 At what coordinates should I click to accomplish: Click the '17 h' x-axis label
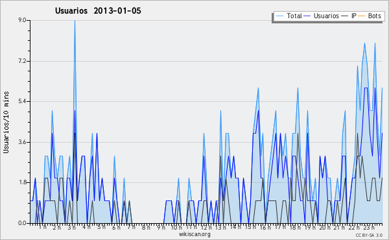pos(280,227)
